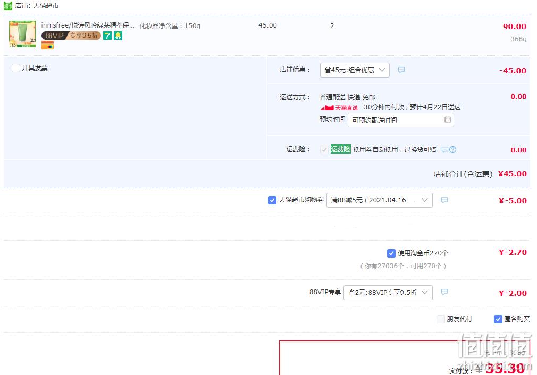Click the unit price 45.00

tap(267, 25)
